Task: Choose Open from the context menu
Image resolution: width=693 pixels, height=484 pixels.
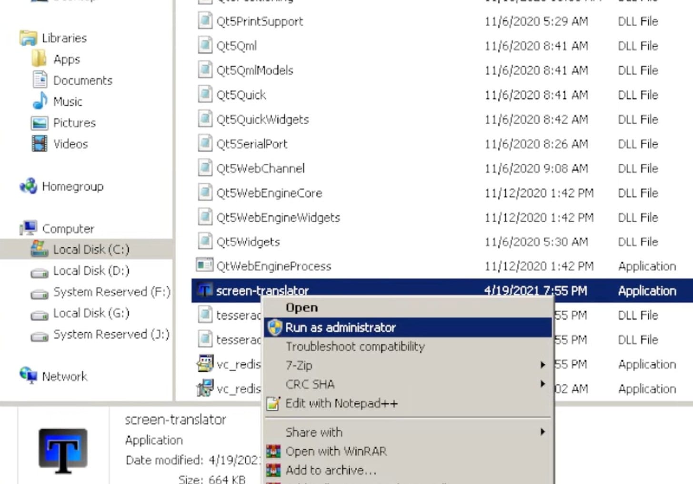Action: click(301, 307)
